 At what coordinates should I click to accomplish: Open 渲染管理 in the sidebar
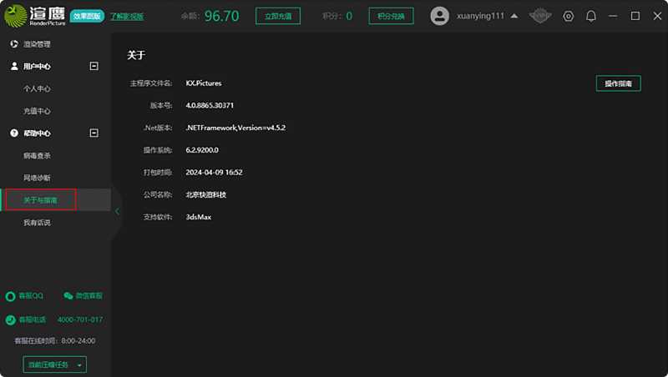pyautogui.click(x=37, y=44)
